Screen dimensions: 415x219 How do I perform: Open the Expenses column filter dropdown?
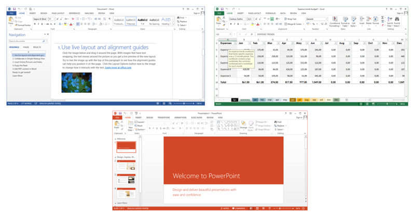pyautogui.click(x=235, y=43)
